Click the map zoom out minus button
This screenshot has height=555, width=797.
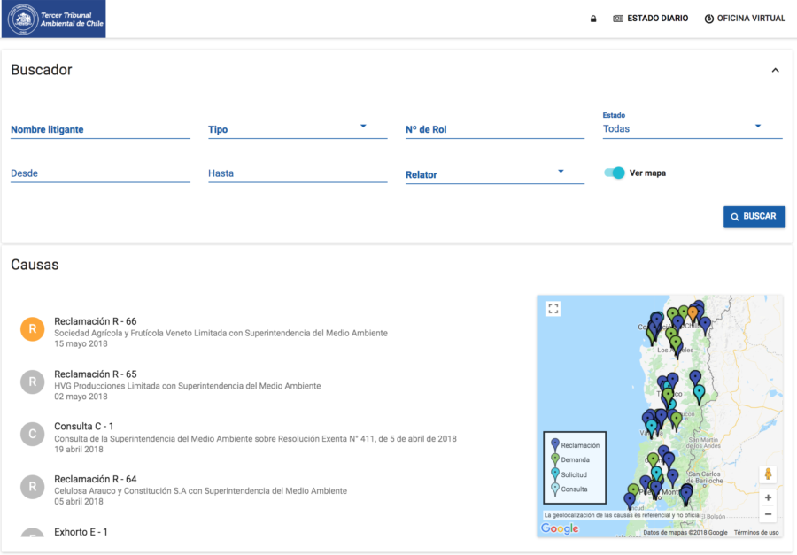pyautogui.click(x=768, y=514)
